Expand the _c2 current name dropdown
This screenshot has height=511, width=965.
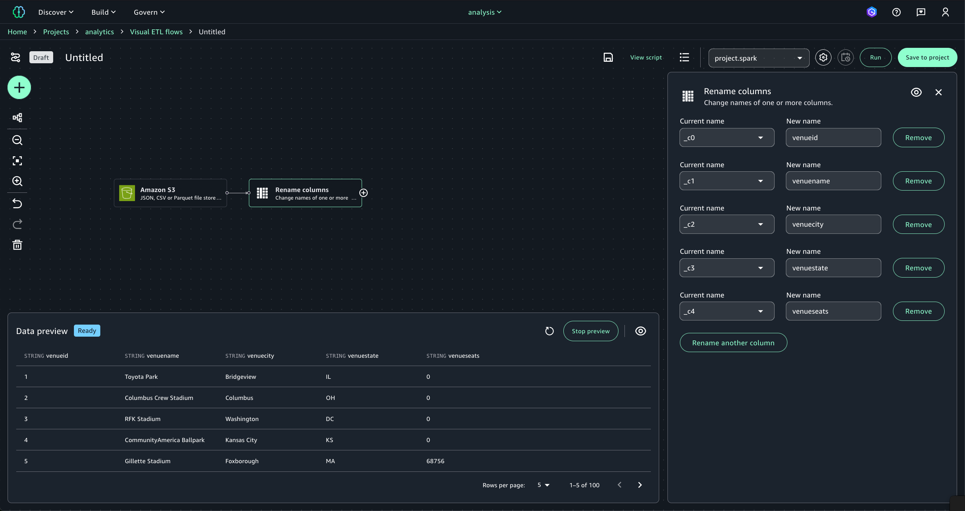pyautogui.click(x=727, y=224)
